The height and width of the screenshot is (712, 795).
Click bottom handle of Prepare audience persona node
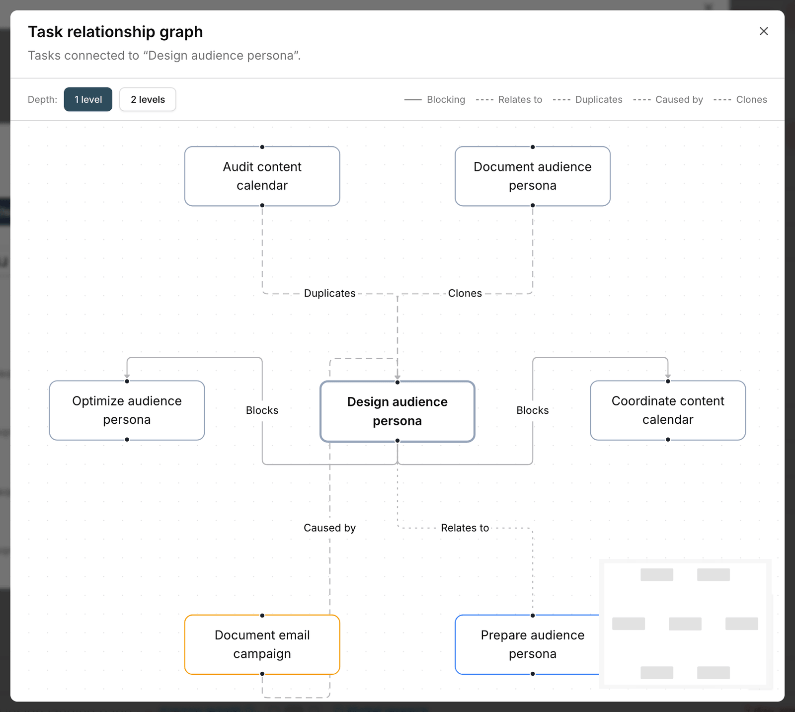tap(533, 674)
